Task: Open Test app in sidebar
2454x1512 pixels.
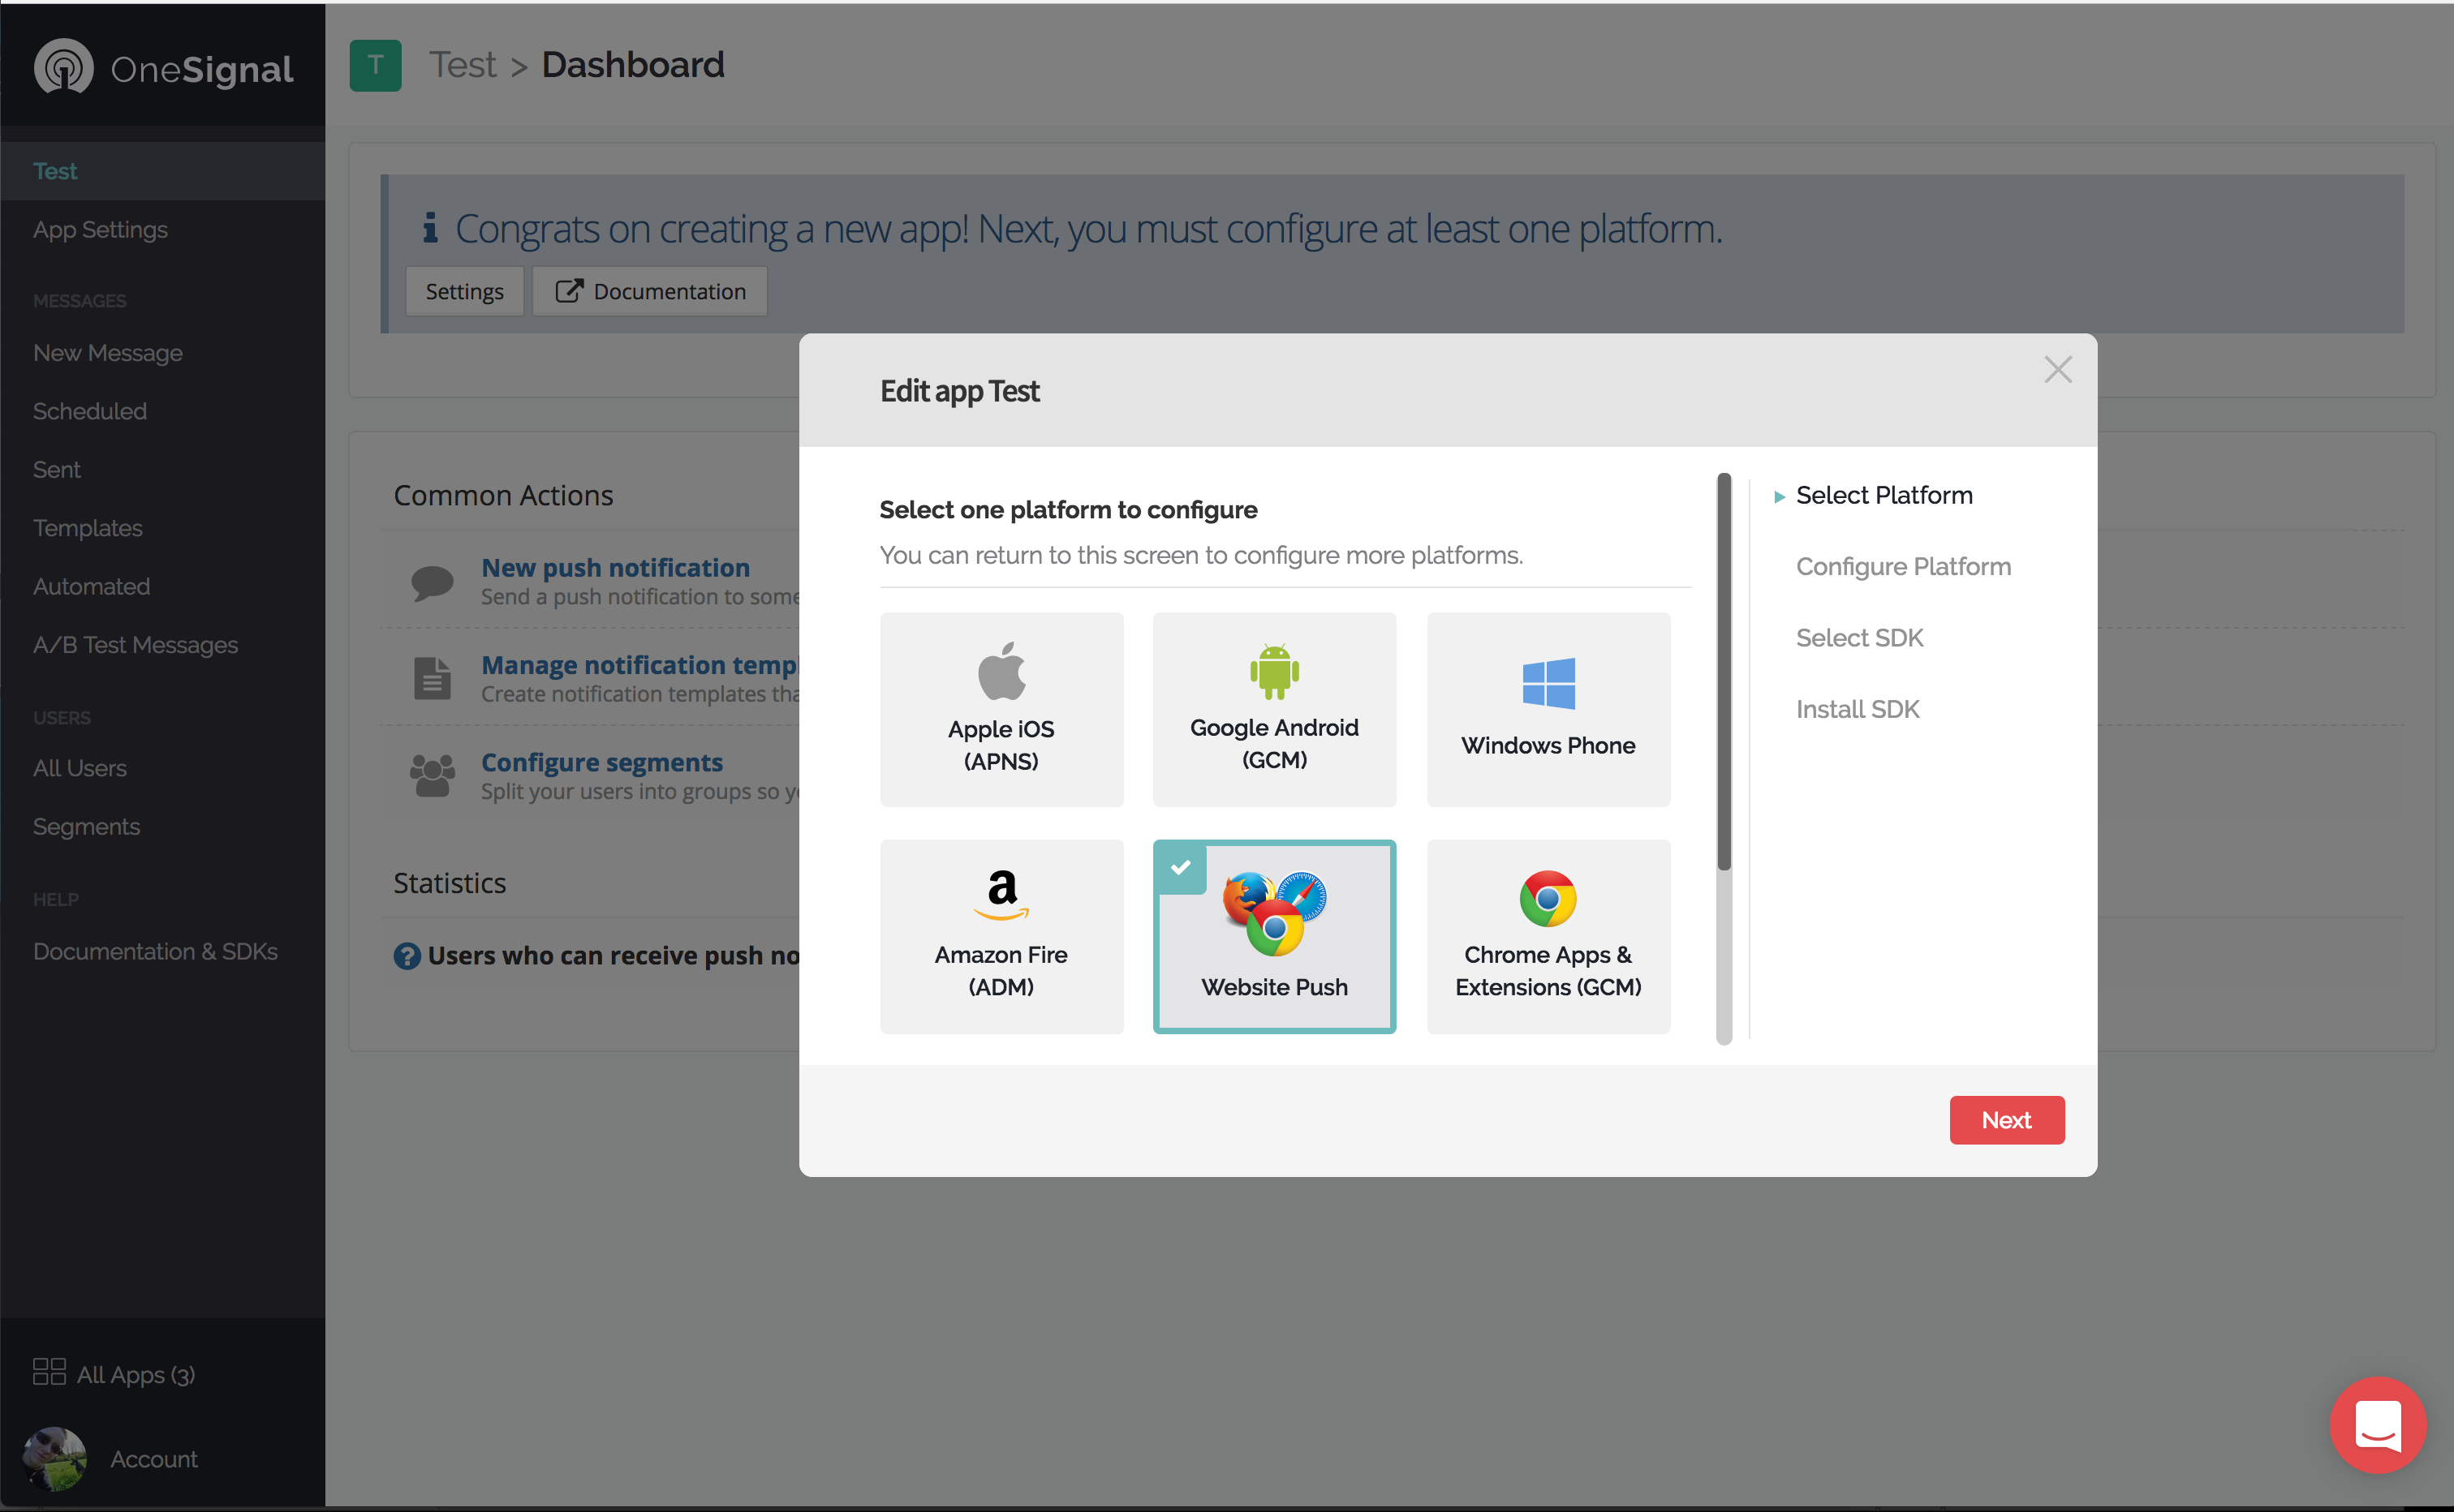Action: (162, 171)
